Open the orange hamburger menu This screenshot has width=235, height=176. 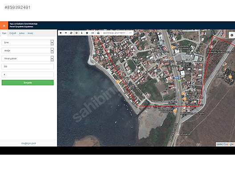click(x=4, y=26)
